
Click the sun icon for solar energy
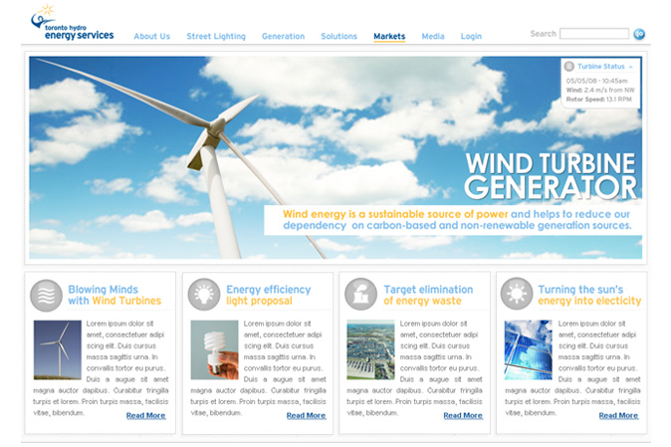[516, 295]
